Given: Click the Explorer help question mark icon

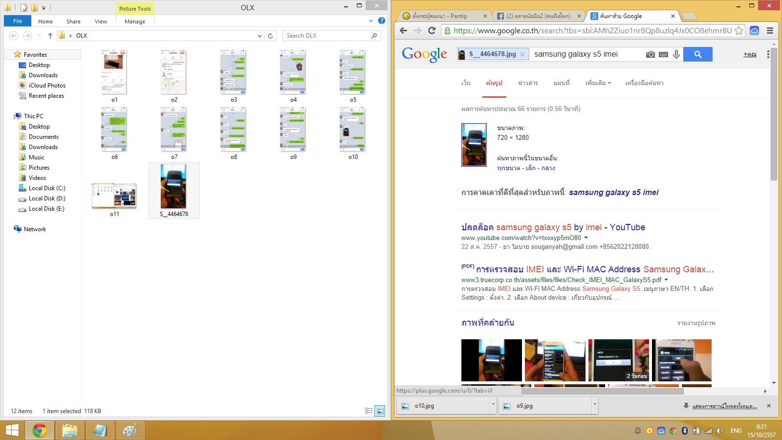Looking at the screenshot, I should [x=382, y=21].
